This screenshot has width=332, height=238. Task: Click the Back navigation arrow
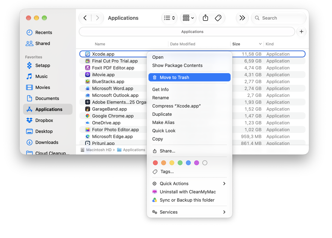(x=85, y=18)
